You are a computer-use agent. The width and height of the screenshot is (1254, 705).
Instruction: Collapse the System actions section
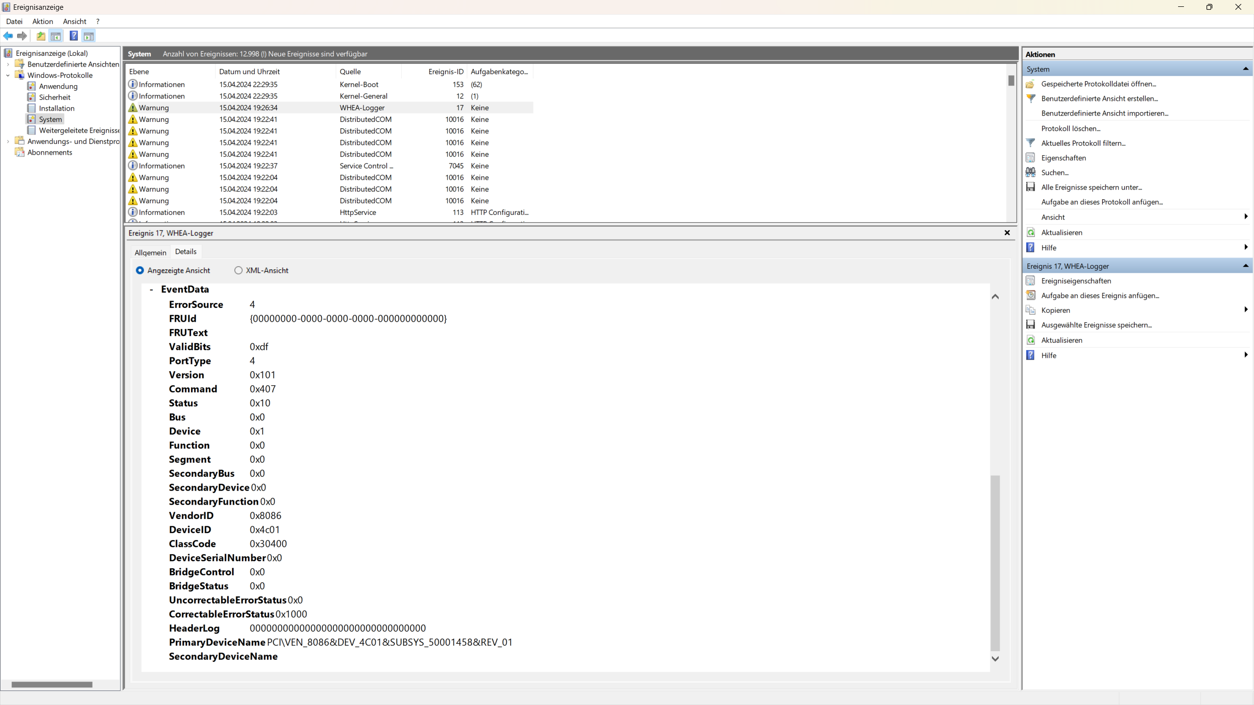point(1245,69)
